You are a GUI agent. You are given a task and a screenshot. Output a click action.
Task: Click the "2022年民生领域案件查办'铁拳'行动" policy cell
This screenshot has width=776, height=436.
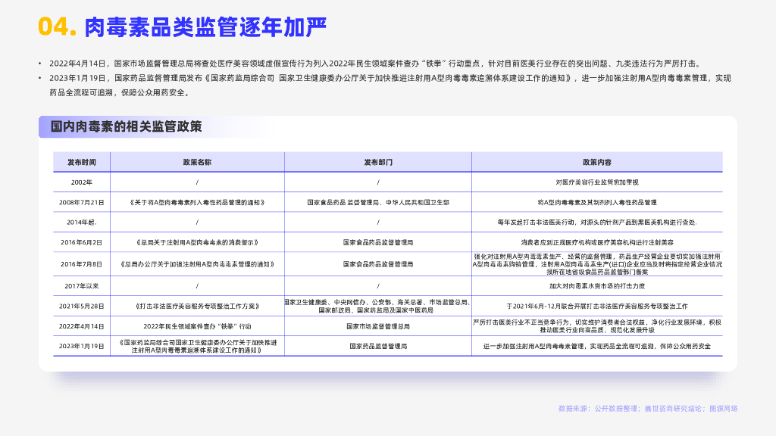[197, 326]
